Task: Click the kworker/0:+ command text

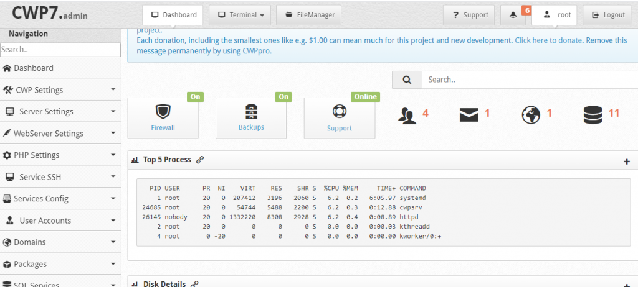Action: (x=421, y=236)
